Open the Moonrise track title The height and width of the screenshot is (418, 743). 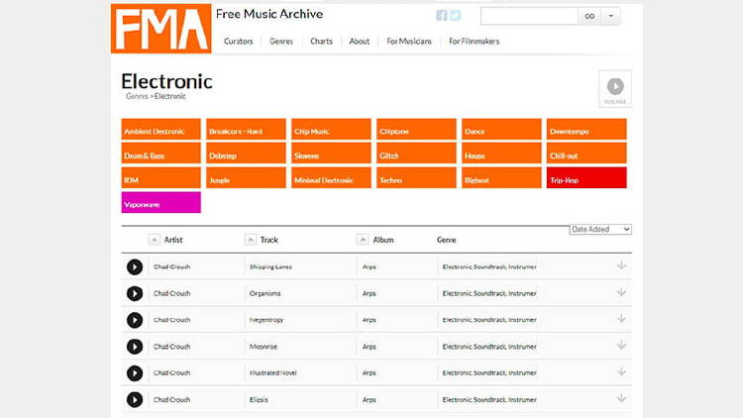pos(263,347)
